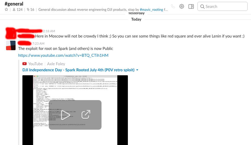251x145 pixels.
Task: Click the 7:23 AM message timestamp
Action: coord(38,44)
